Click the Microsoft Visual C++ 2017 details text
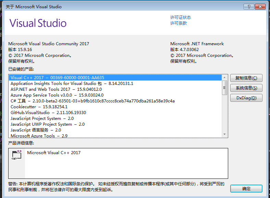This screenshot has height=198, width=270. coord(54,153)
